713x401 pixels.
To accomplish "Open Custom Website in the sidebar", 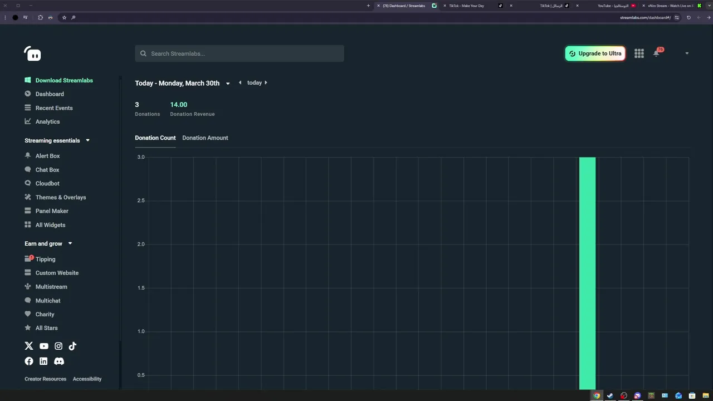I will (57, 273).
